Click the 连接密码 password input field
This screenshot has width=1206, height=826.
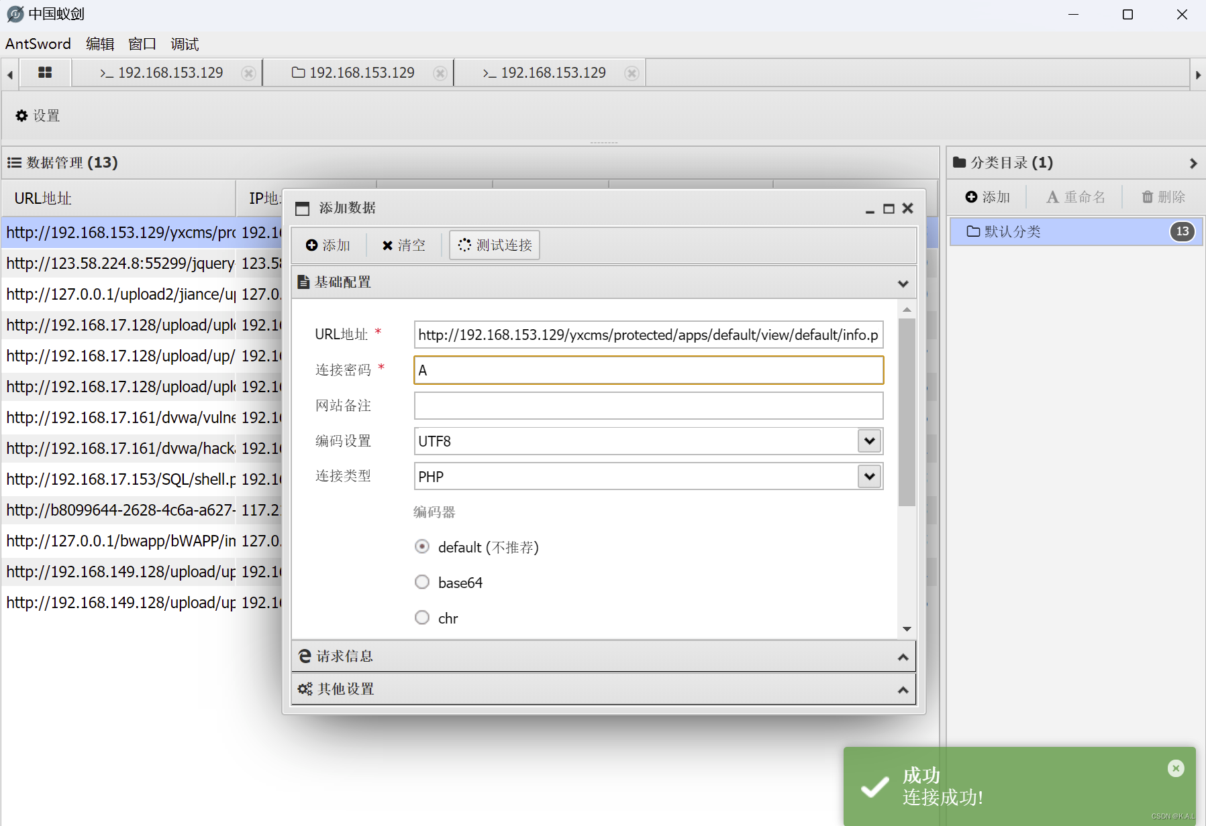648,369
